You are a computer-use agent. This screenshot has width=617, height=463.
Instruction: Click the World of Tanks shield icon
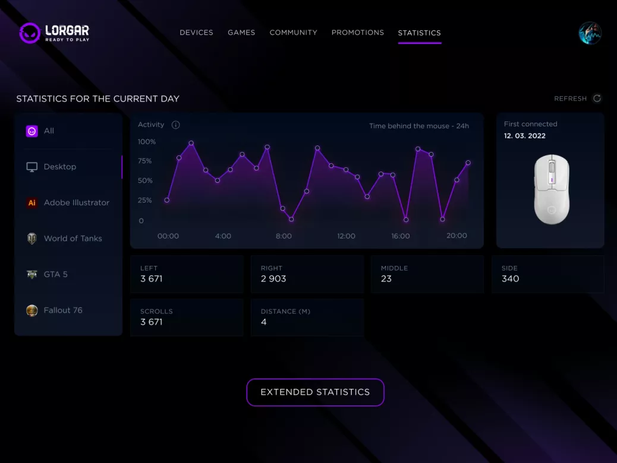[x=32, y=239]
